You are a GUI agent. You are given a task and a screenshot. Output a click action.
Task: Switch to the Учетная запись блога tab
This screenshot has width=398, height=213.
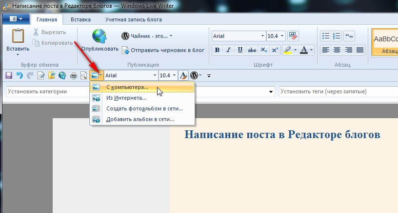coord(134,19)
